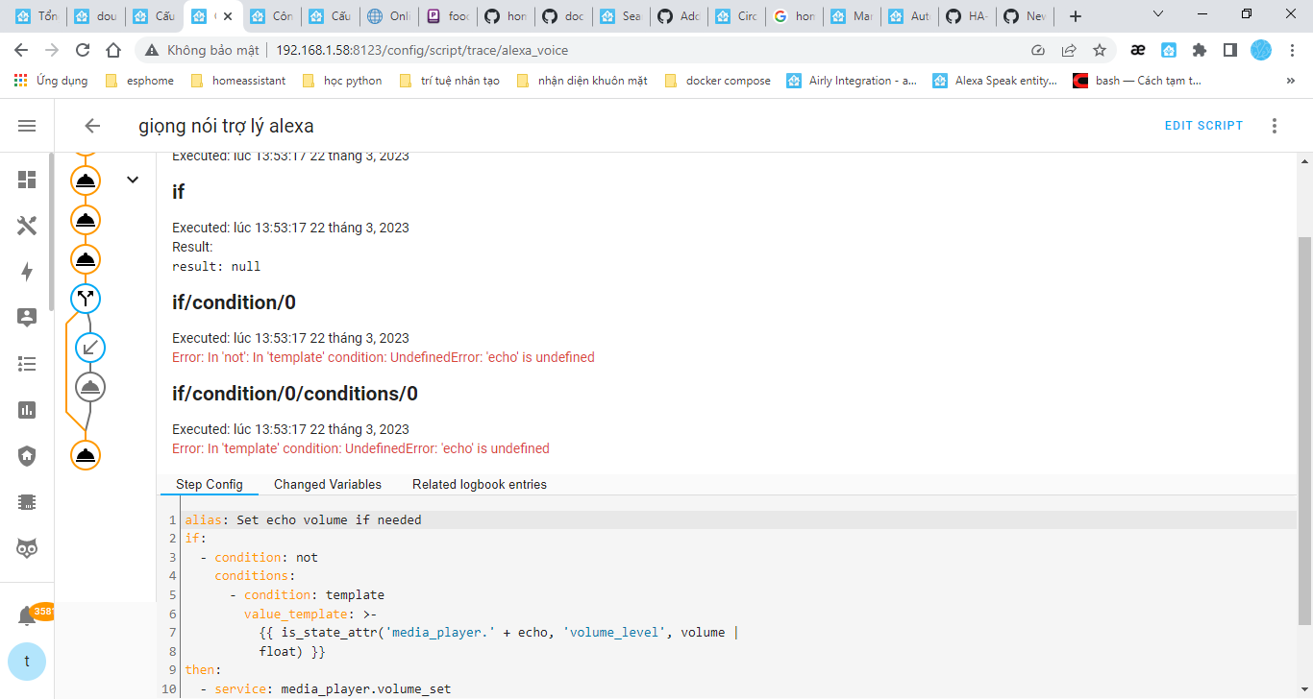1313x699 pixels.
Task: Open the homeassistant bookmark folder
Action: click(238, 81)
